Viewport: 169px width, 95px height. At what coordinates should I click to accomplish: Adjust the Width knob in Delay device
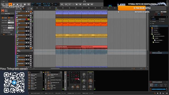tap(90, 81)
